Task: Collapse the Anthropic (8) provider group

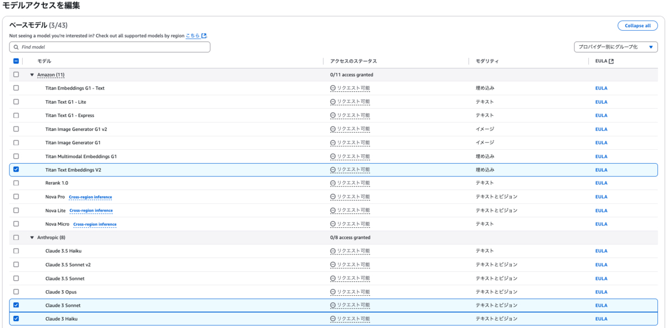Action: click(x=32, y=237)
